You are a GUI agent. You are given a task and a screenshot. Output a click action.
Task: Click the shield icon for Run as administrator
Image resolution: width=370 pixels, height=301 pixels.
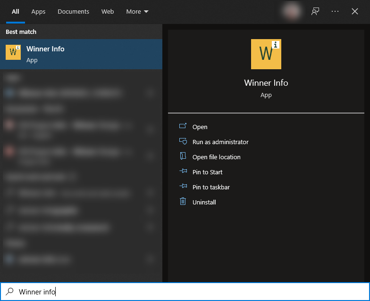click(x=183, y=142)
